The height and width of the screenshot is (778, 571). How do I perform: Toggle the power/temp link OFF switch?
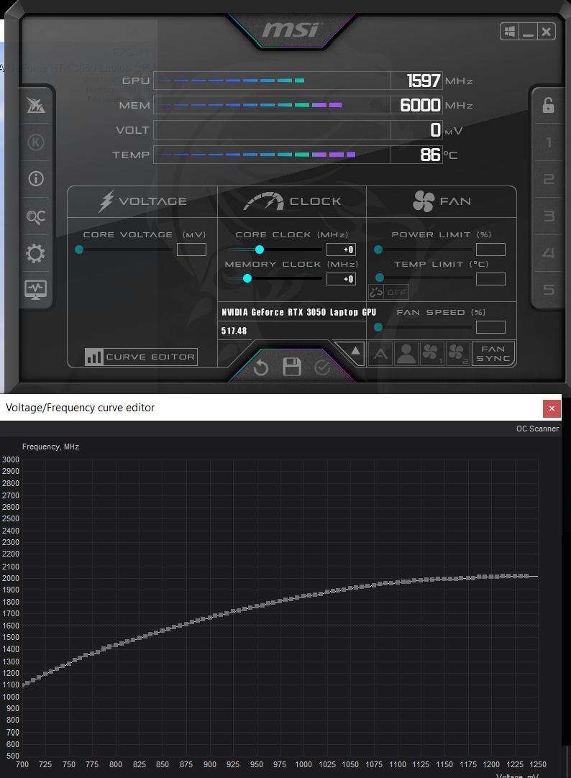pyautogui.click(x=388, y=292)
